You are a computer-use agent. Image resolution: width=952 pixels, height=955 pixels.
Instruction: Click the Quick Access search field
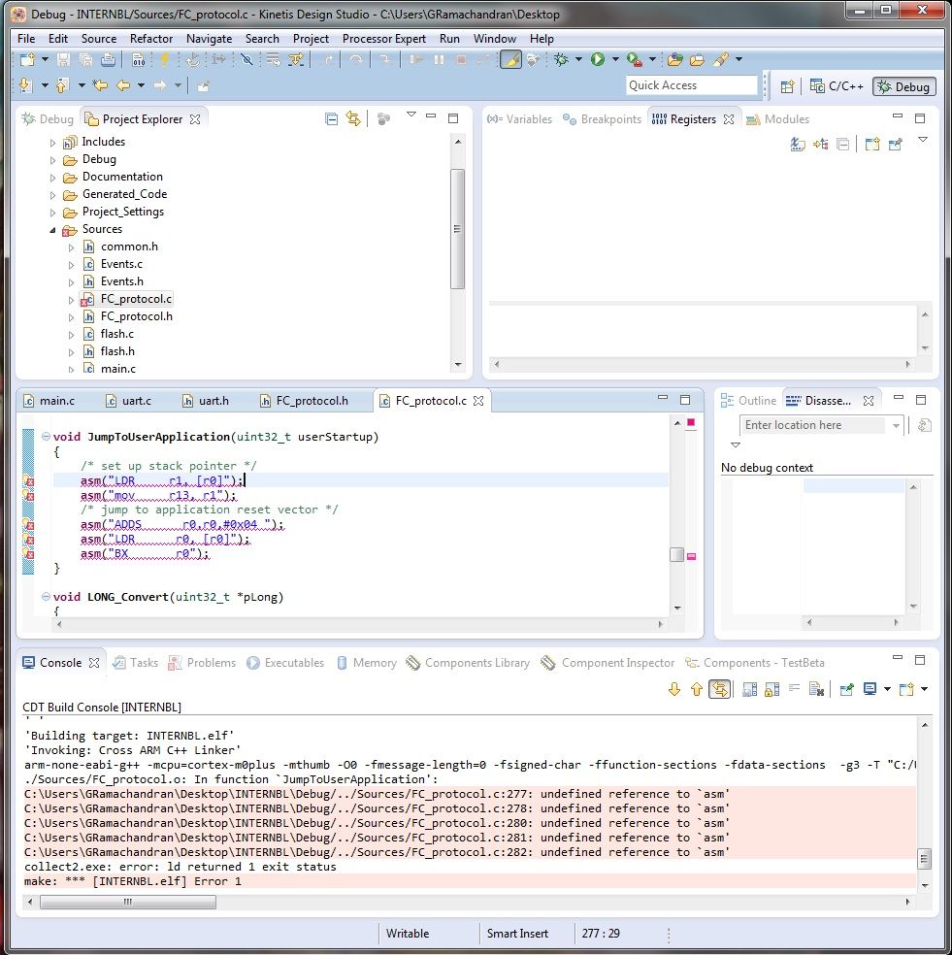click(x=692, y=85)
